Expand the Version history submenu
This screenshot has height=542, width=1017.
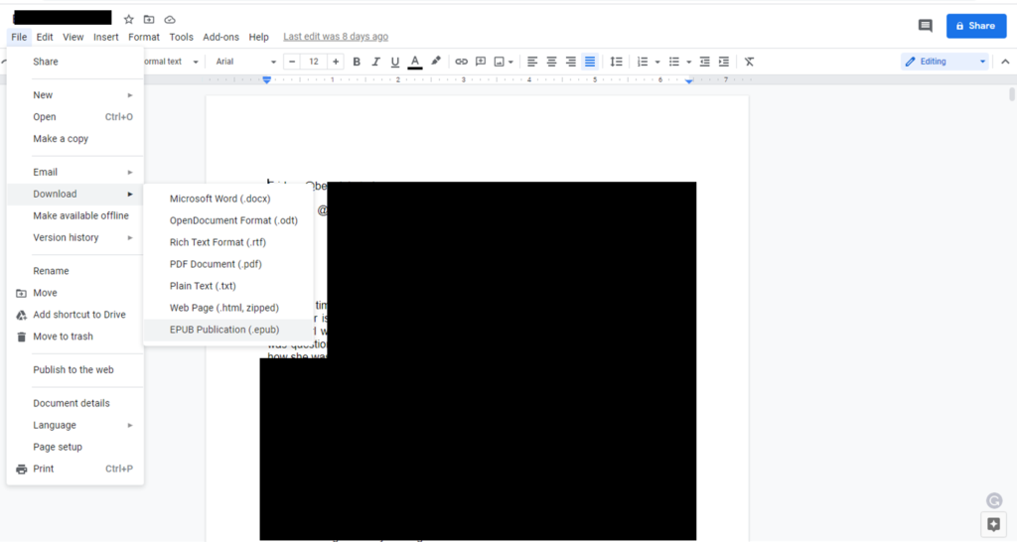tap(75, 237)
